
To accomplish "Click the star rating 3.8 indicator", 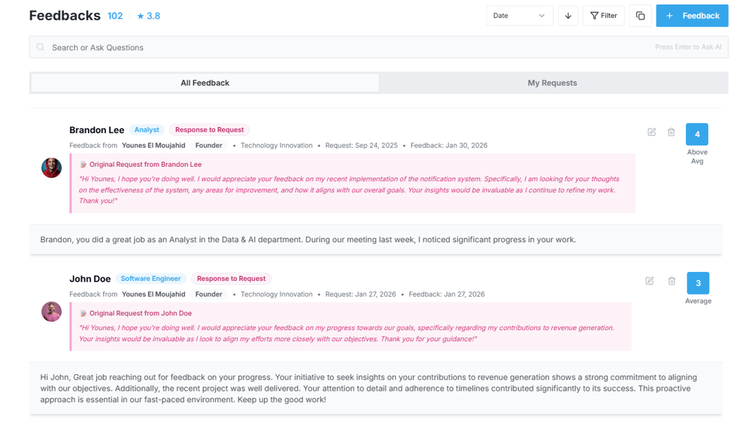I will 149,16.
